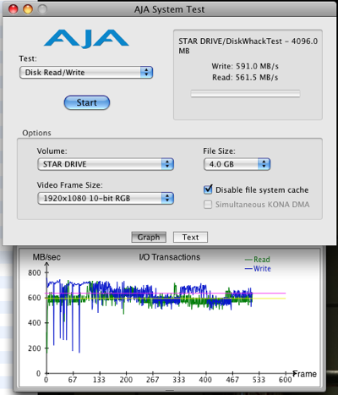The width and height of the screenshot is (338, 395).
Task: Toggle Simultaneous KONA DMA checkbox
Action: (x=208, y=205)
